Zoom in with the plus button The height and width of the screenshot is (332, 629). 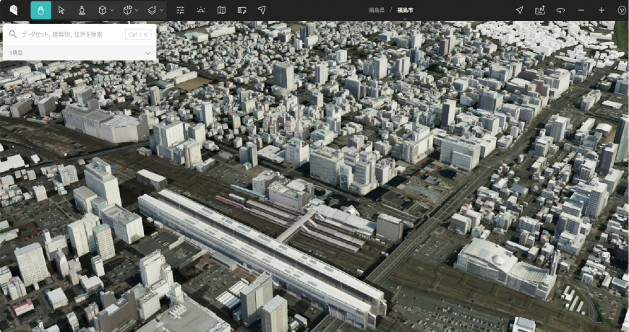click(602, 10)
